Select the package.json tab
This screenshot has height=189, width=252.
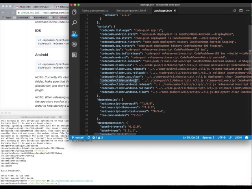[x=163, y=11]
